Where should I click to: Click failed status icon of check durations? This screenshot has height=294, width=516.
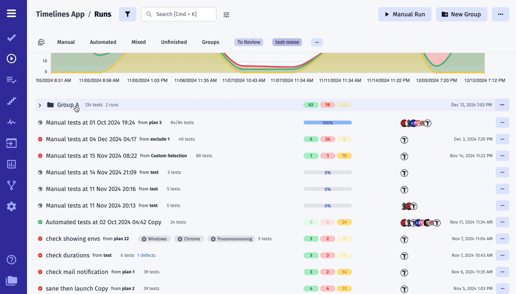tap(40, 255)
